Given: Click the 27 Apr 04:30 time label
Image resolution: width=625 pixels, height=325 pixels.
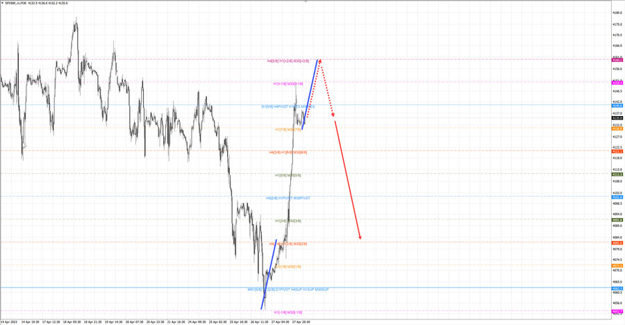Looking at the screenshot, I should coord(281,322).
